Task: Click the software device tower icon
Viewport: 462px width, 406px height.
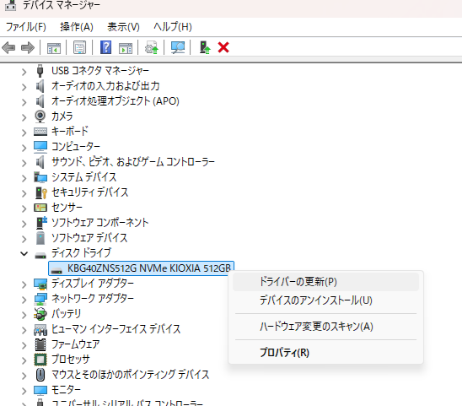Action: [x=40, y=238]
